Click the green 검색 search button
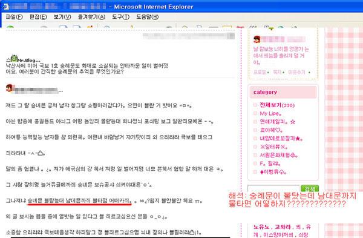Screen dimensions: 363x238 point(310,188)
